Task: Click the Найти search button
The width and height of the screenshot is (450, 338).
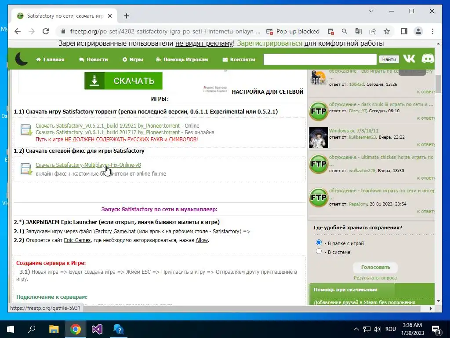Action: pos(389,59)
